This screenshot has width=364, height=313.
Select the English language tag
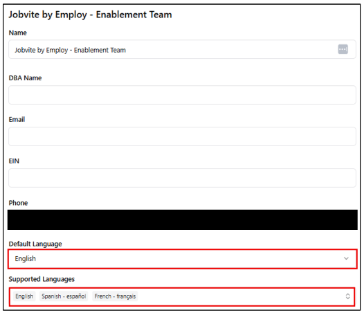(x=24, y=296)
